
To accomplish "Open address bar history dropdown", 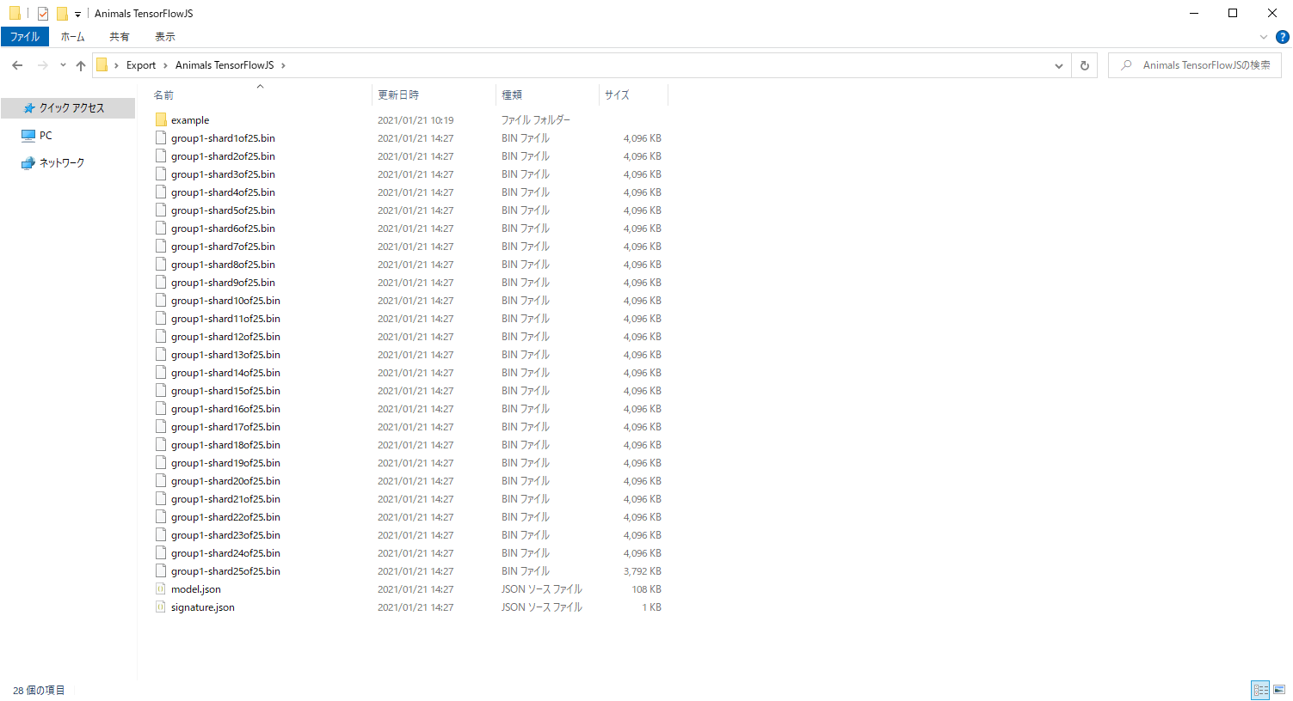I will (1059, 65).
